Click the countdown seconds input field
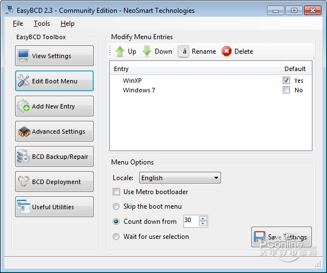The width and height of the screenshot is (327, 273). click(x=191, y=221)
